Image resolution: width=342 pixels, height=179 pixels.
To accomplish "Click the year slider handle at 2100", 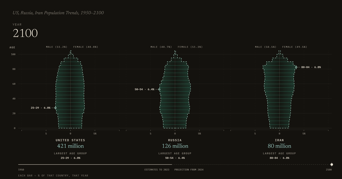I will tap(332, 164).
